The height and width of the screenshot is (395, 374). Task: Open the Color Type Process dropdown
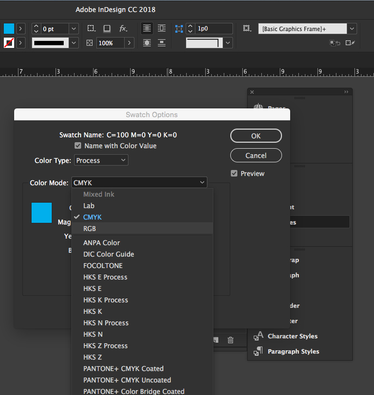click(101, 160)
